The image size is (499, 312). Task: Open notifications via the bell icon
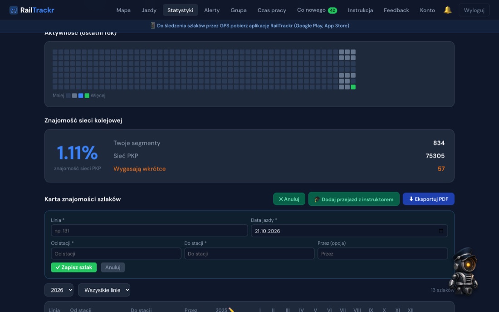coord(447,10)
